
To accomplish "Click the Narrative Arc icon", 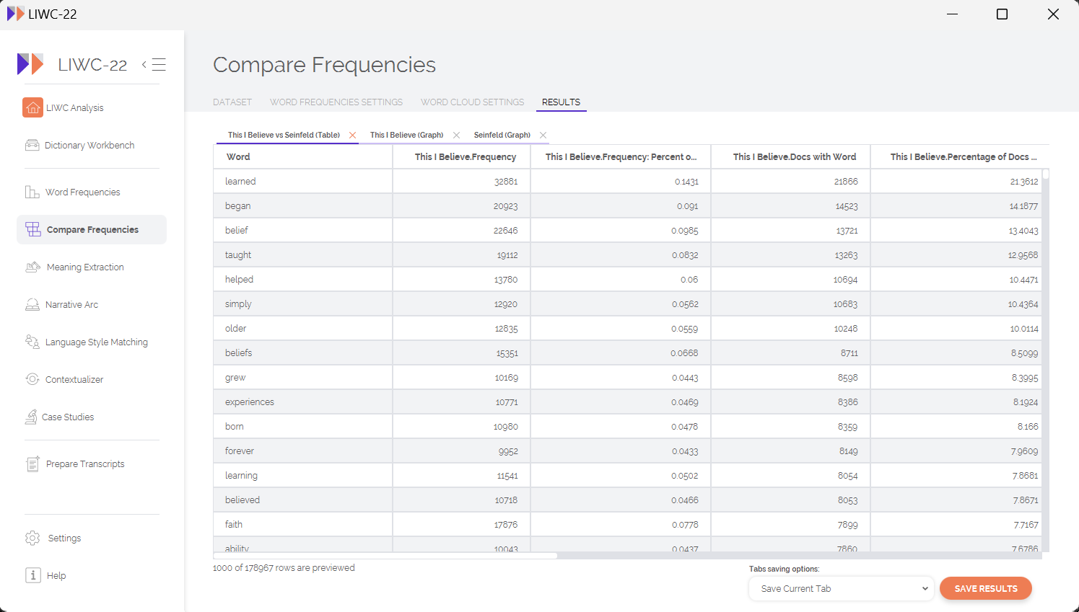I will tap(32, 304).
